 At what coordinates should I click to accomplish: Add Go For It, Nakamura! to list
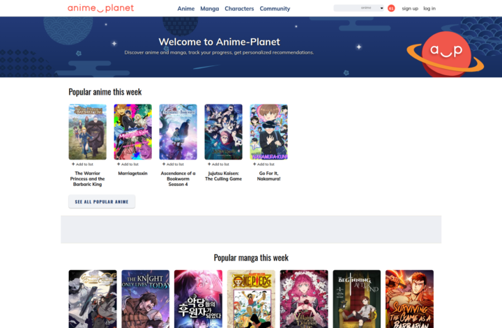click(x=264, y=164)
